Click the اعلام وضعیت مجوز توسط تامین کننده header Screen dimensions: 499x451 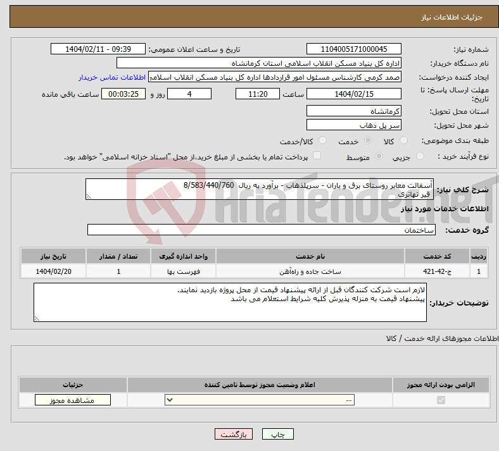[260, 385]
